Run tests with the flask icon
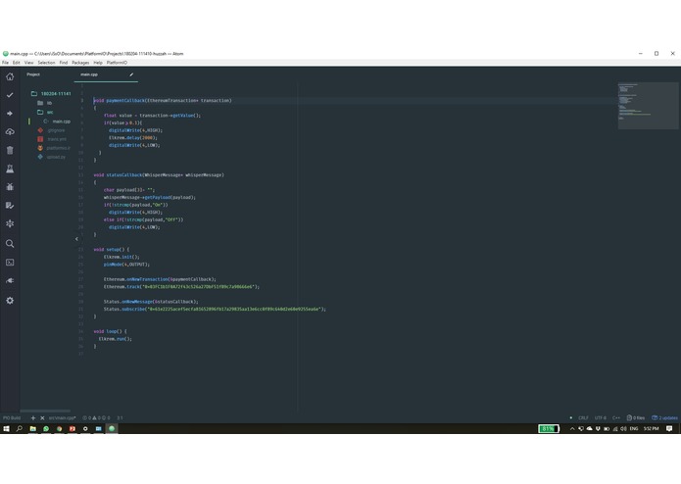This screenshot has height=484, width=681. pos(10,169)
